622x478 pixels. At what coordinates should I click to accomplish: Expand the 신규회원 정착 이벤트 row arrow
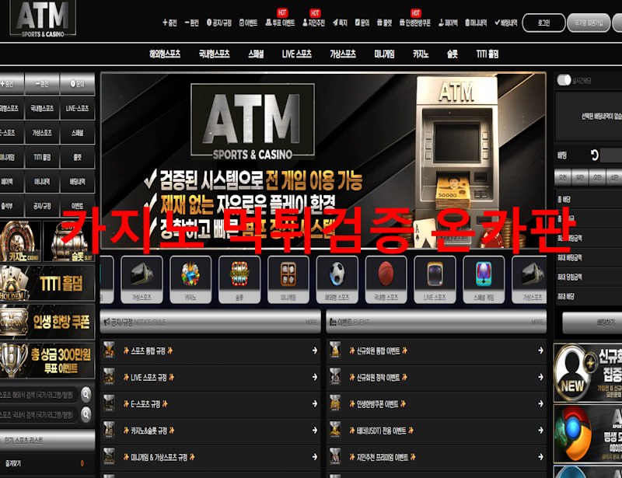point(540,377)
